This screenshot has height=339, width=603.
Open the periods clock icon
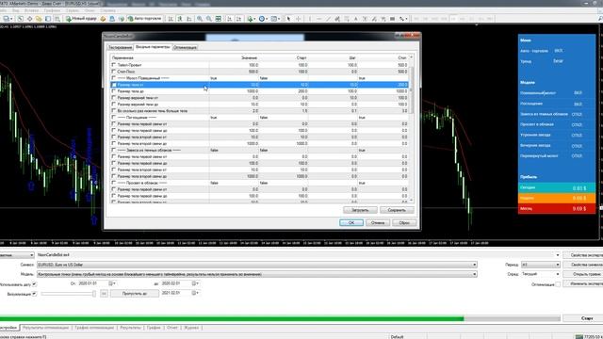(x=263, y=19)
